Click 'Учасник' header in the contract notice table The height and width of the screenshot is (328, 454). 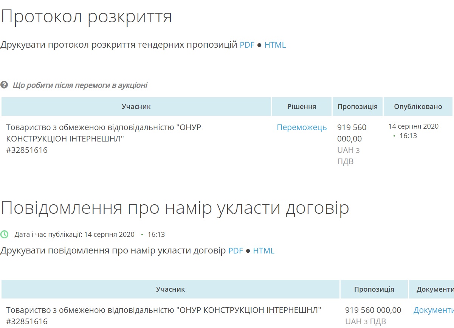tap(170, 289)
